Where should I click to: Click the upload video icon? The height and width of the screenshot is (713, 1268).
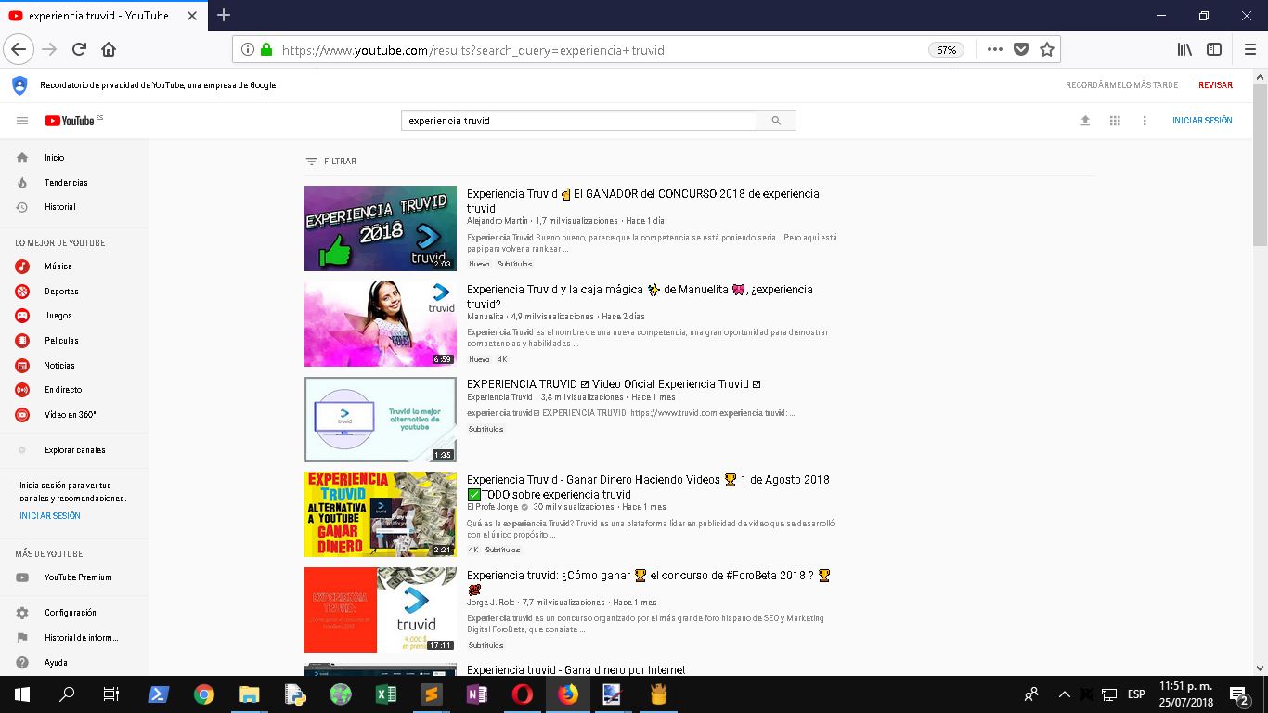click(1085, 121)
